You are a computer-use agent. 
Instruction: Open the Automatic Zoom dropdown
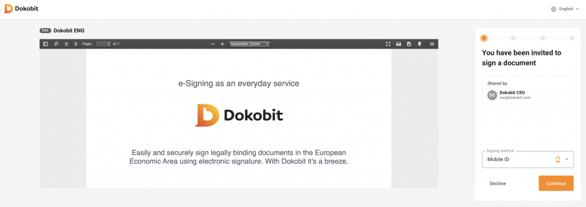(x=250, y=44)
